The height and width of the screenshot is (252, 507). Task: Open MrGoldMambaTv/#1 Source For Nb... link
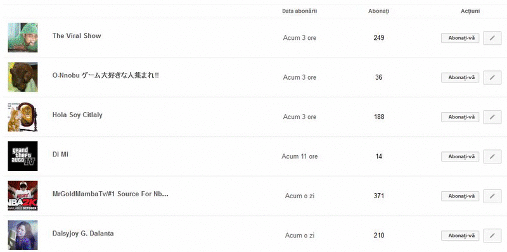click(x=110, y=194)
